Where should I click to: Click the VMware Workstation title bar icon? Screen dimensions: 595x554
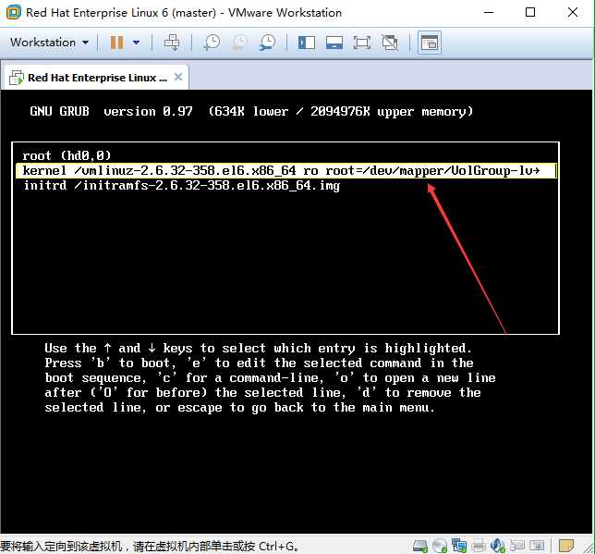pyautogui.click(x=13, y=13)
